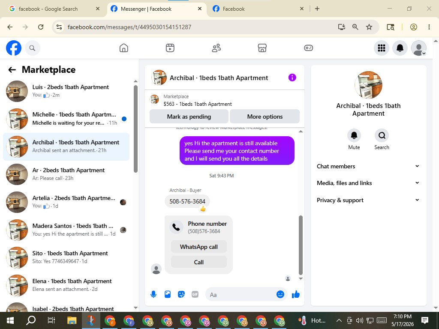The width and height of the screenshot is (439, 329).
Task: Choose a sticker
Action: coord(181,294)
